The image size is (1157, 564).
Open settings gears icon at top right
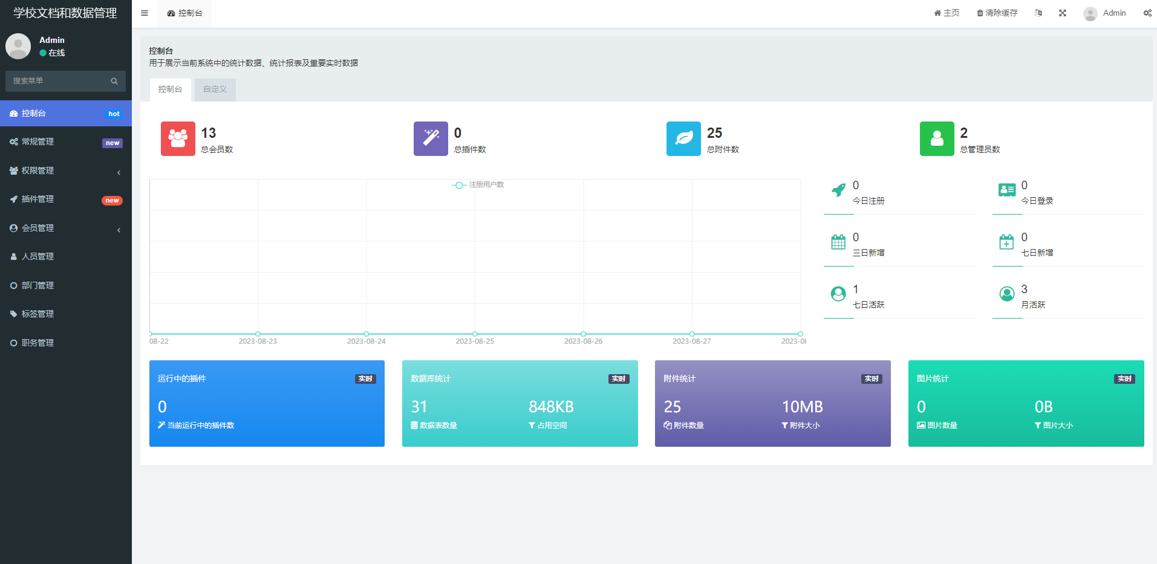tap(1147, 13)
